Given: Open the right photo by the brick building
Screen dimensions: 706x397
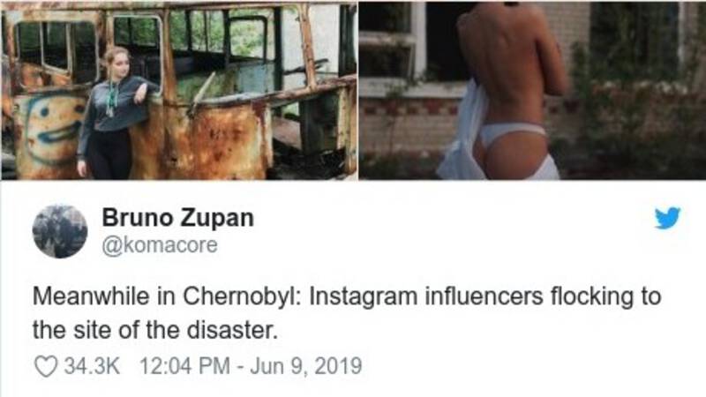Looking at the screenshot, I should 532,91.
